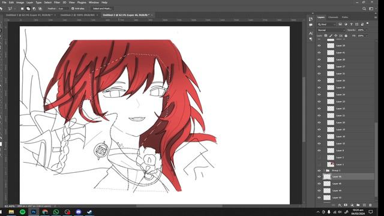This screenshot has height=216, width=384.
Task: Filter layers by pixel layers icon
Action: [340, 24]
